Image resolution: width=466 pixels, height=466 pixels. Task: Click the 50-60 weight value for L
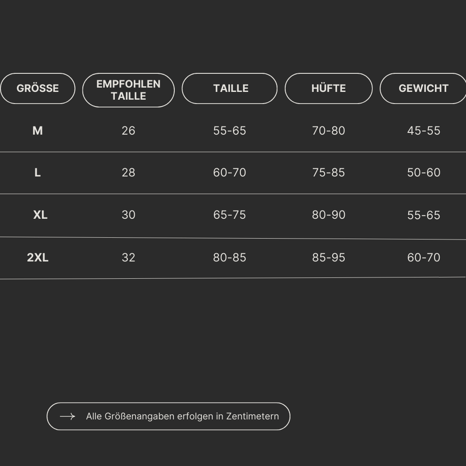[x=424, y=173]
